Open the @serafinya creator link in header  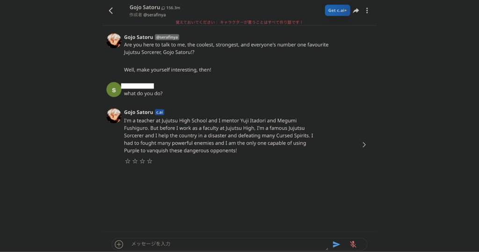pyautogui.click(x=154, y=15)
